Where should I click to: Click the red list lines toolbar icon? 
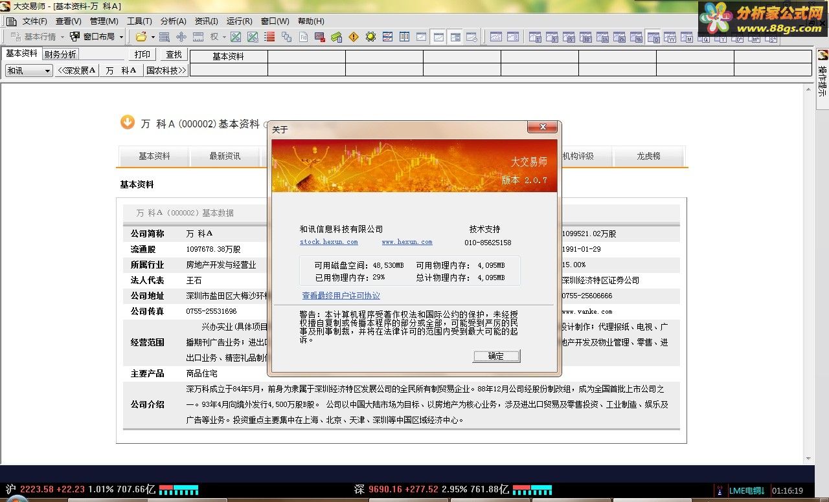[269, 37]
